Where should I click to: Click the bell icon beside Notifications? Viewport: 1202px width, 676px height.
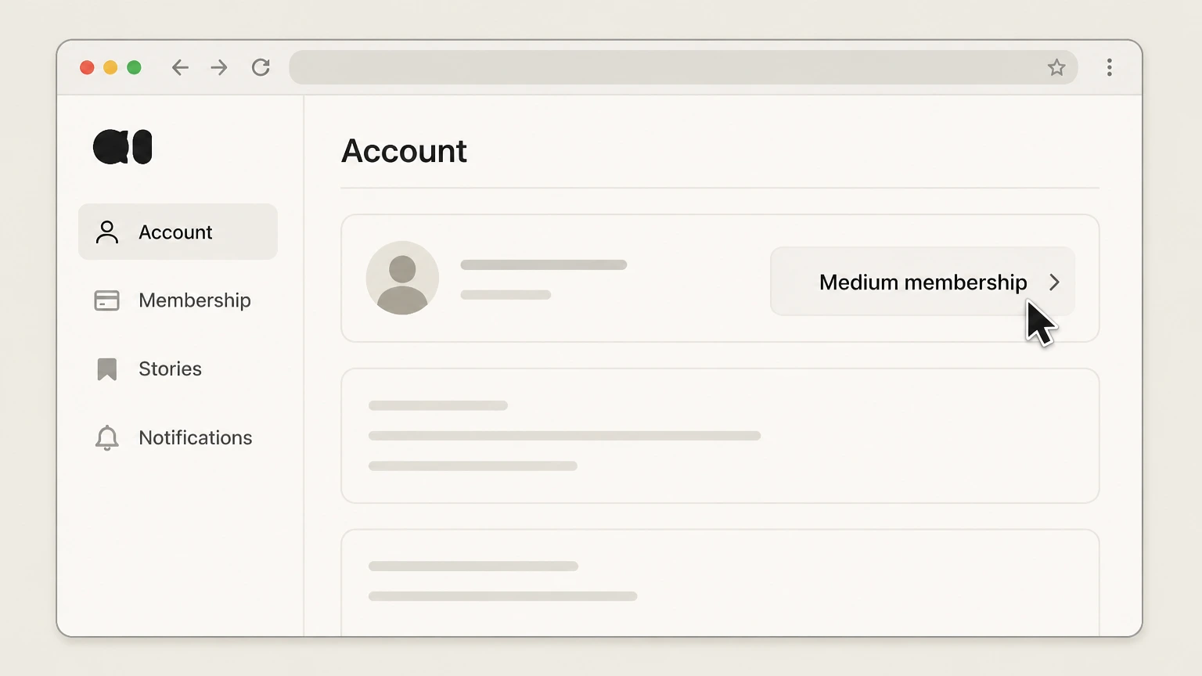click(107, 438)
